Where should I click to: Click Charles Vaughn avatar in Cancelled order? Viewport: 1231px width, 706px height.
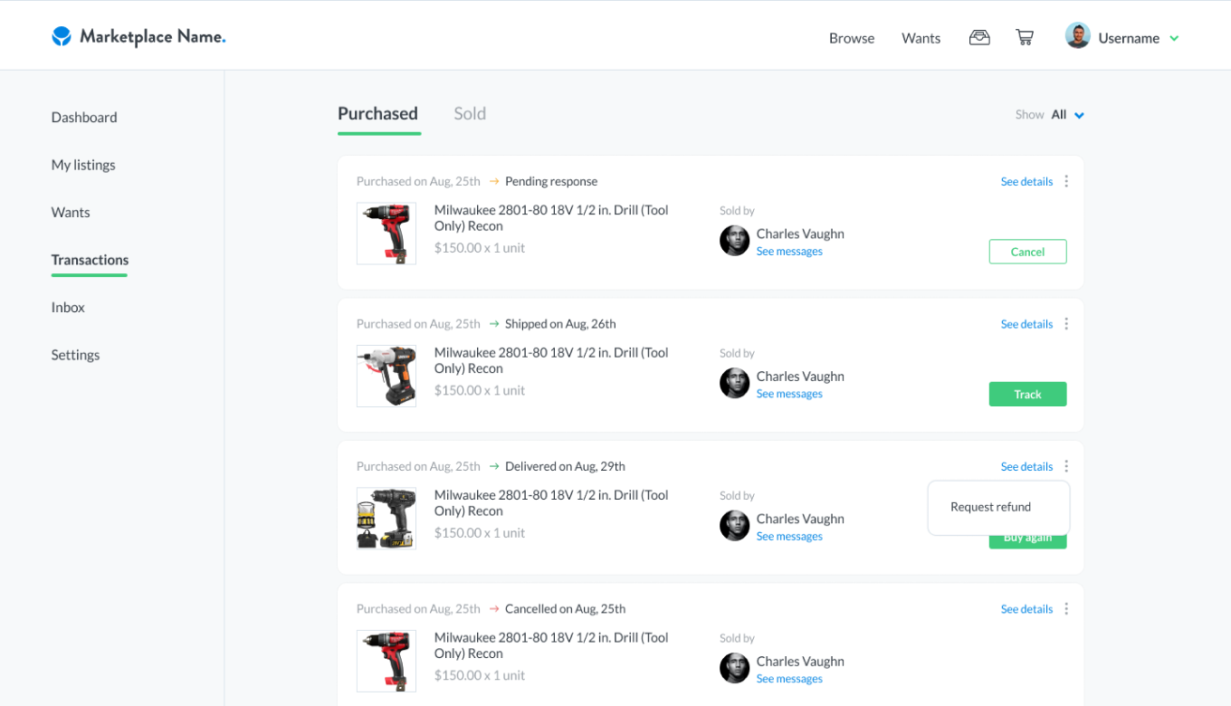(734, 668)
